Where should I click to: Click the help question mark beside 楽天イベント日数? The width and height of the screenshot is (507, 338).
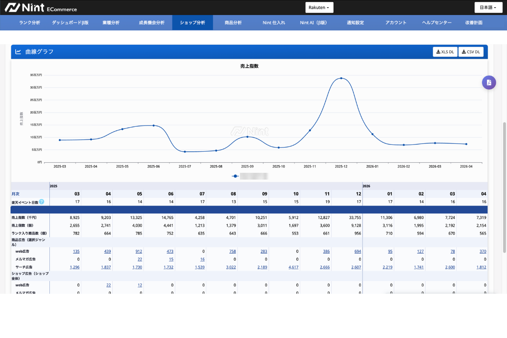[41, 202]
